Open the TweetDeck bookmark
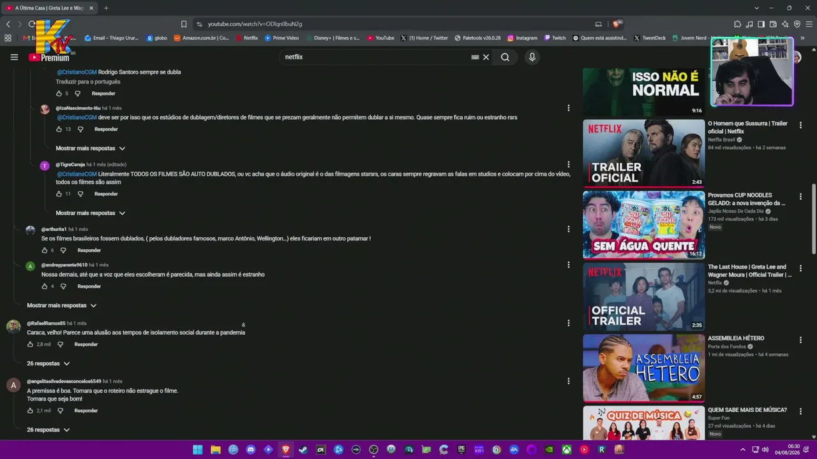The width and height of the screenshot is (817, 459). 650,38
